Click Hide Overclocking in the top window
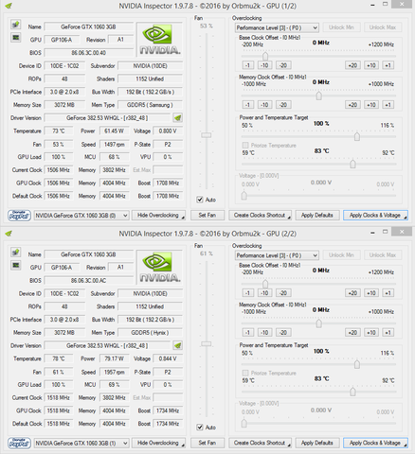 coord(158,216)
